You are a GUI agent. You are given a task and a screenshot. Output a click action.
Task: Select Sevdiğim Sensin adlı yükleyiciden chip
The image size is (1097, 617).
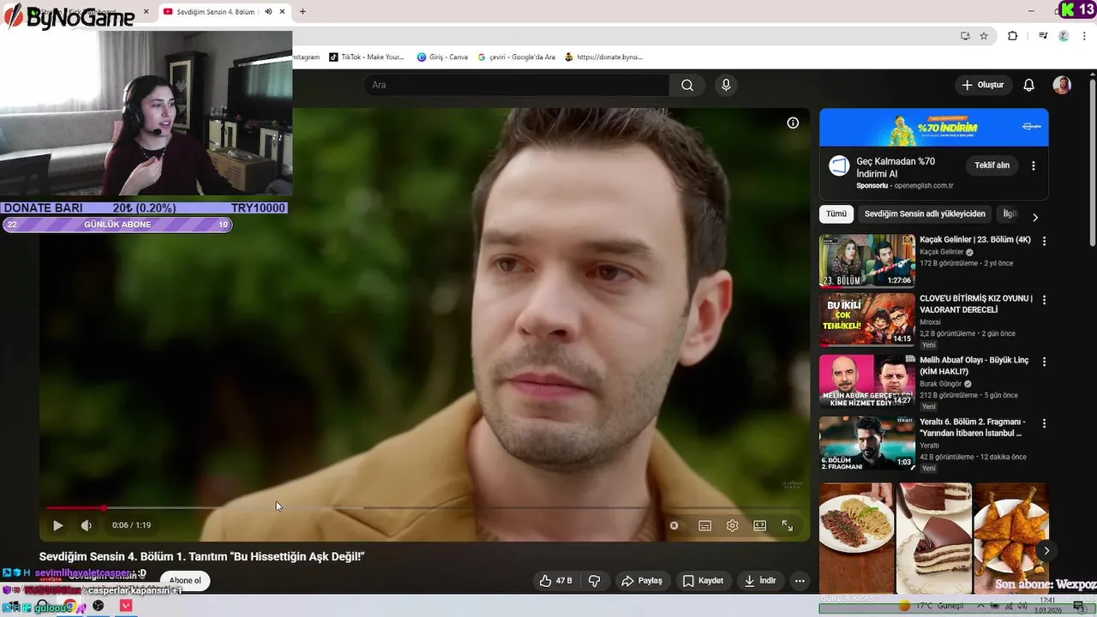point(925,213)
